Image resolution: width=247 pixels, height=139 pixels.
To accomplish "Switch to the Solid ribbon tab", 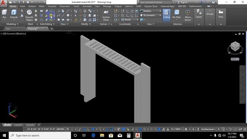I will pyautogui.click(x=22, y=6).
